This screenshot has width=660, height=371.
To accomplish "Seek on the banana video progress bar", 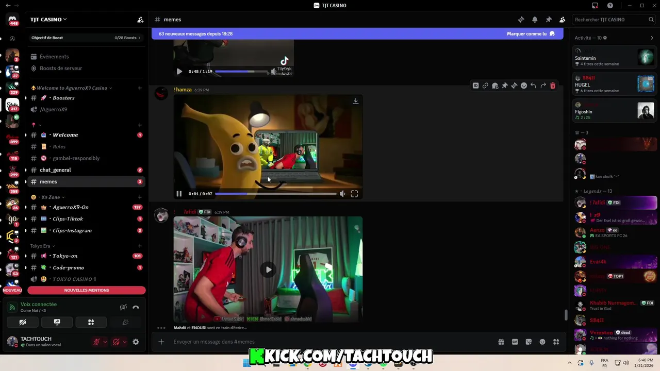I will 275,194.
